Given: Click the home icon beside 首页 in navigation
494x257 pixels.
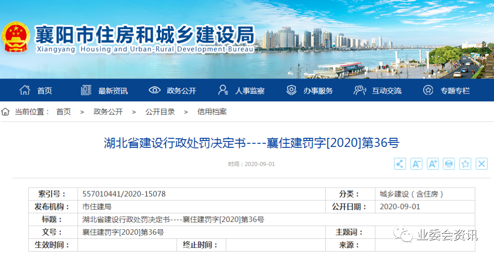Looking at the screenshot, I should [x=25, y=90].
